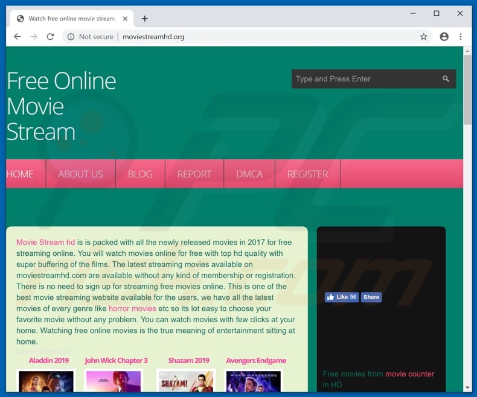Open the 'Shazam 2019' title link
This screenshot has width=477, height=397.
188,361
